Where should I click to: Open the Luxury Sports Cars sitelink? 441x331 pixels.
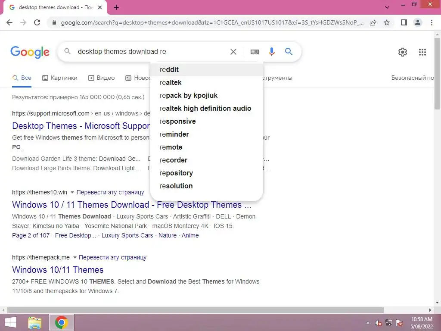click(x=127, y=236)
